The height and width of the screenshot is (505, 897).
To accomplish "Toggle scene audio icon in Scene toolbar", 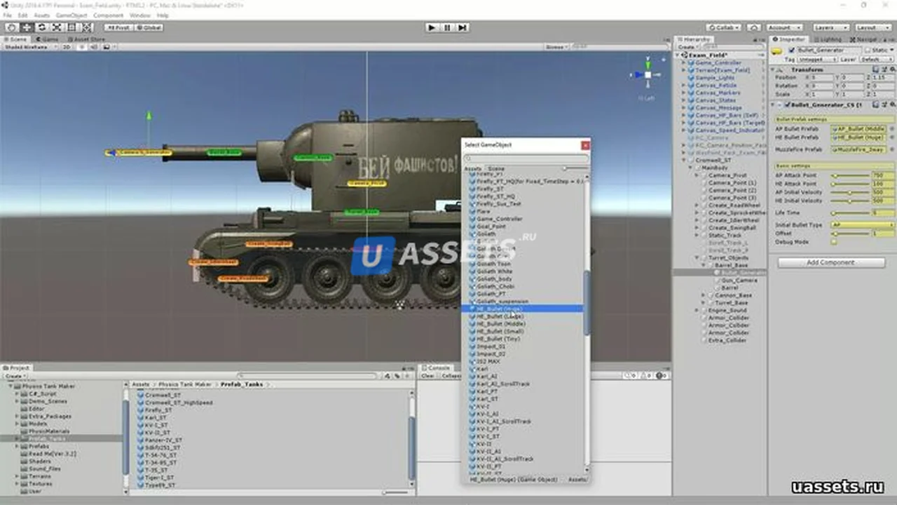I will point(93,47).
